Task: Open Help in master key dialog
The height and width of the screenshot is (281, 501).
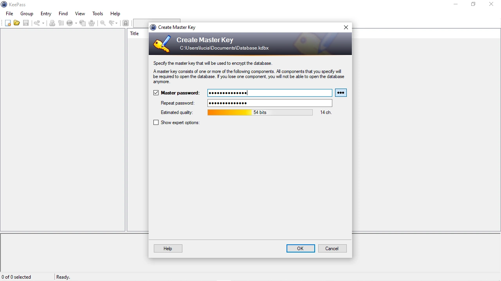Action: (x=168, y=249)
